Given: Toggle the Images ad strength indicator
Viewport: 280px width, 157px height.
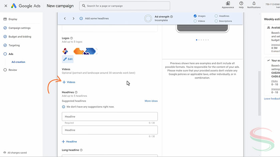Looking at the screenshot, I should coord(195,16).
